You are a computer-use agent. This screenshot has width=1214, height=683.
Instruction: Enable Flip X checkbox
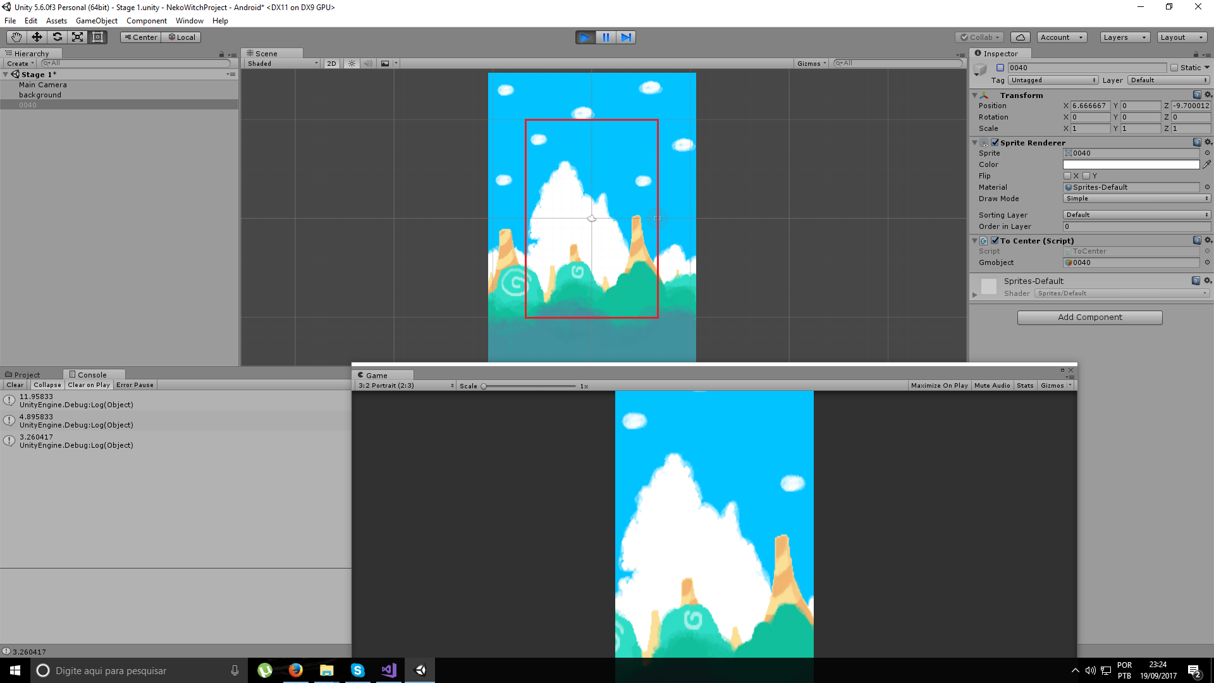(x=1067, y=176)
